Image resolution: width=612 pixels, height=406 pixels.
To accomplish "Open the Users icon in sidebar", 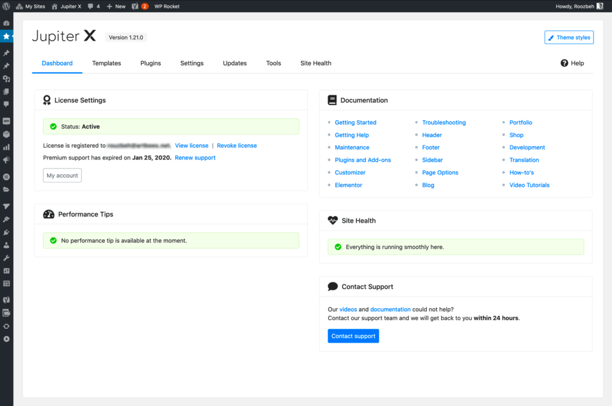I will tap(7, 245).
